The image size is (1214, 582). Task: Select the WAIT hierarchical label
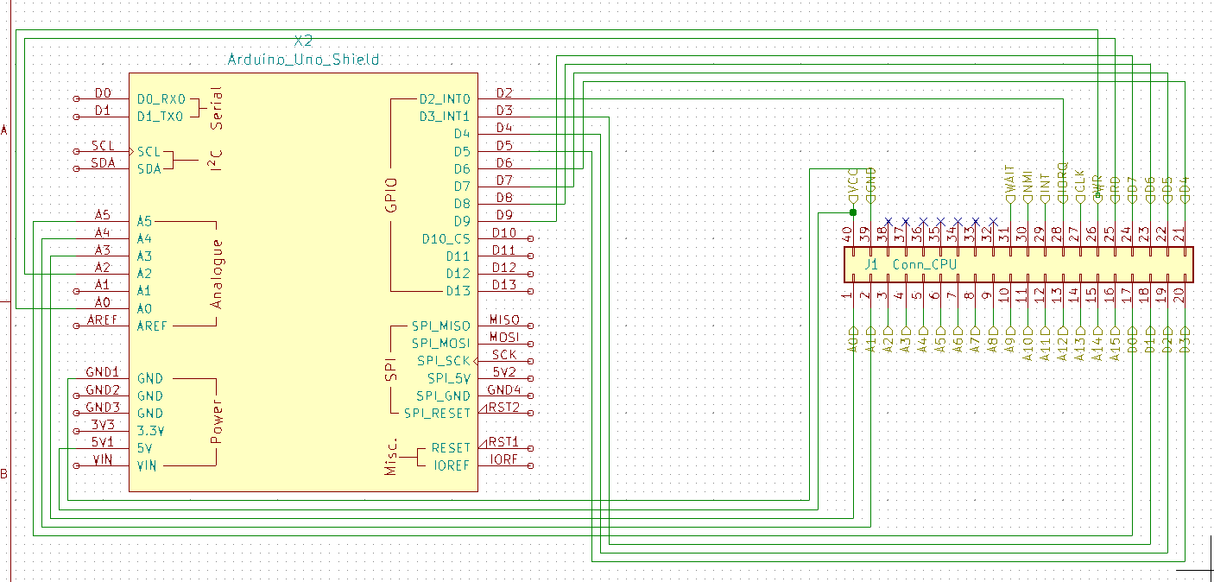(x=1010, y=182)
